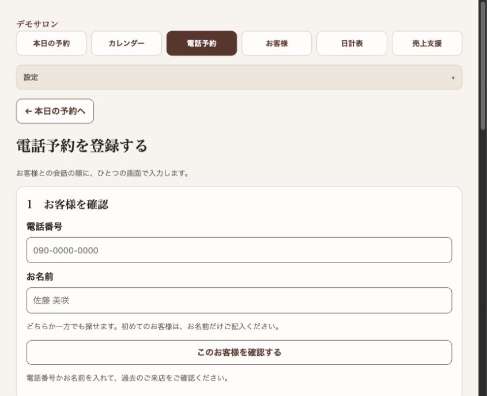Screen dimensions: 487x396
Task: Open the 本日の予約 tab
Action: (x=51, y=43)
